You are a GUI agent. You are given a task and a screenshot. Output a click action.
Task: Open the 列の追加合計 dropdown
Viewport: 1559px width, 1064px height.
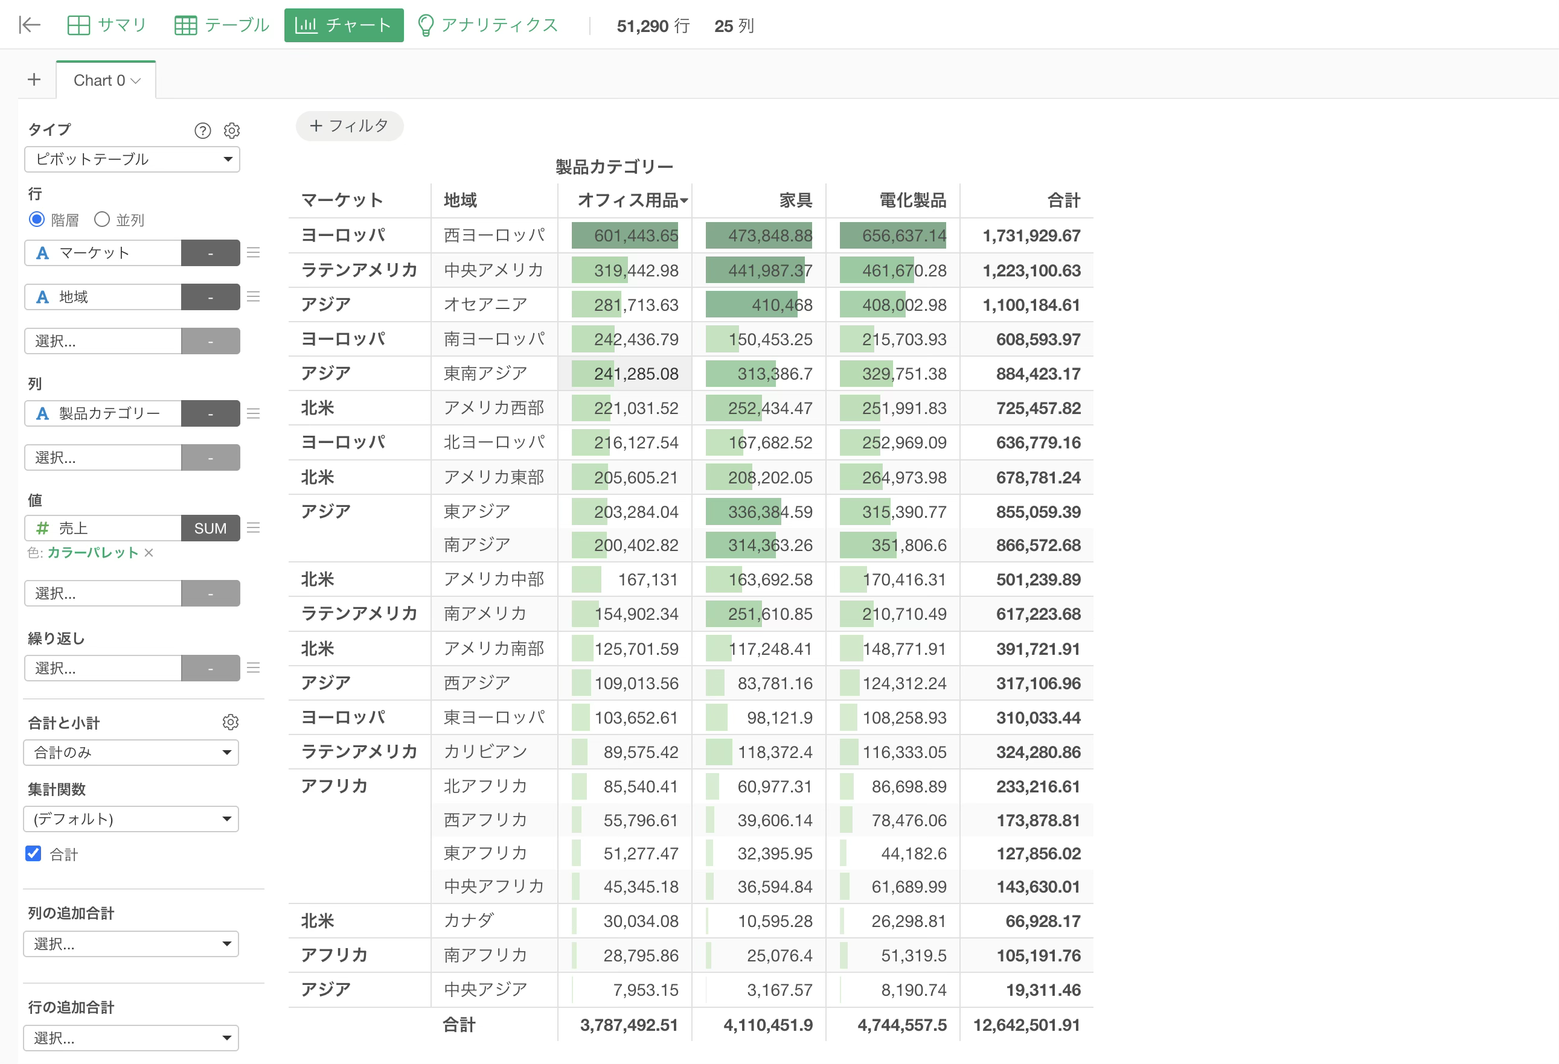click(131, 944)
